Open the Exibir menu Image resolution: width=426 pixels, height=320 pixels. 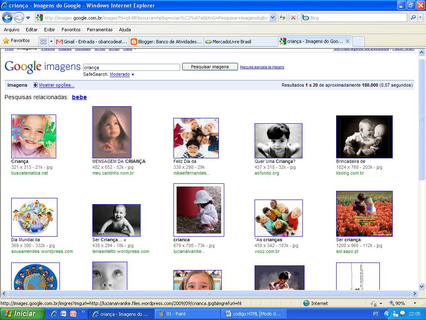click(50, 30)
